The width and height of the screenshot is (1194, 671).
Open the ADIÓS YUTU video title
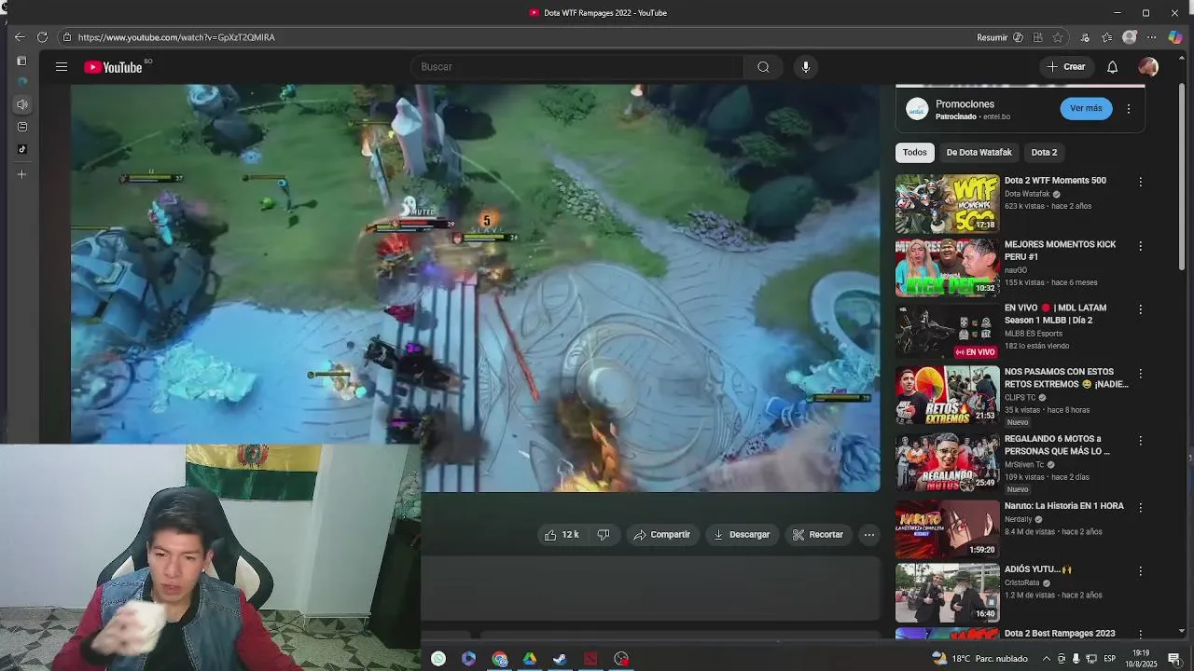pos(1038,569)
